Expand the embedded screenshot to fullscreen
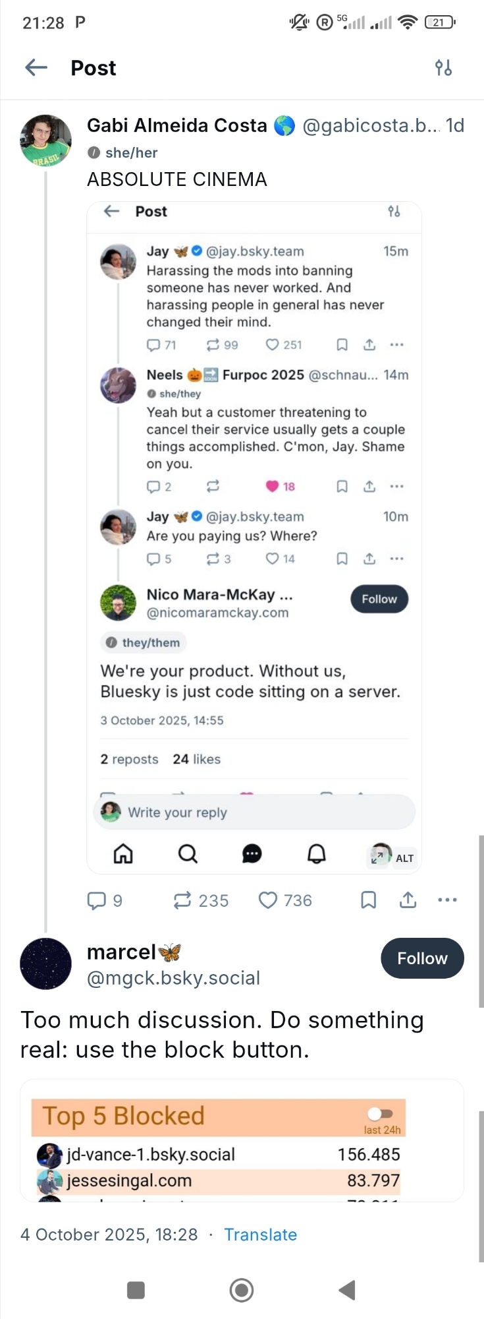Screen dimensions: 484x1319 click(378, 858)
